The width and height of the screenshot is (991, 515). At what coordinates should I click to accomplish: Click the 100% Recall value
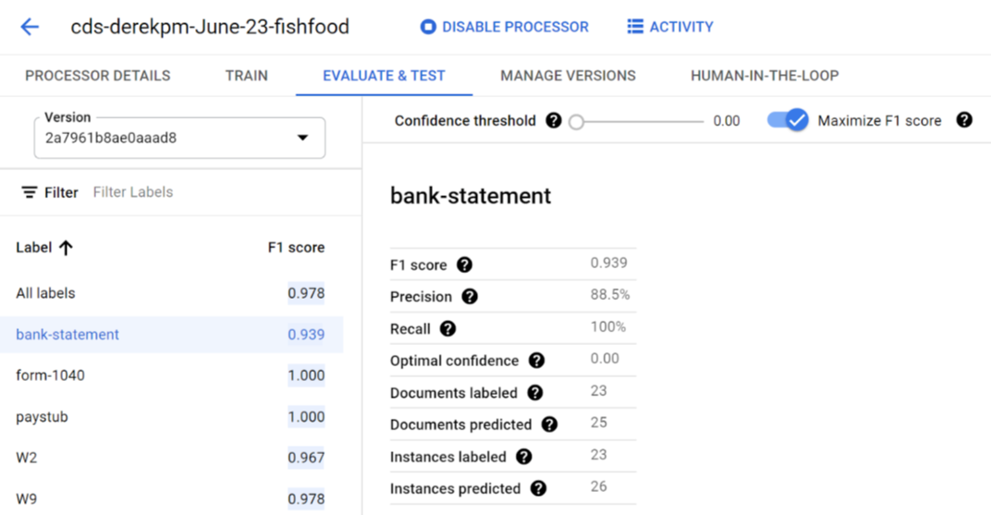tap(608, 326)
